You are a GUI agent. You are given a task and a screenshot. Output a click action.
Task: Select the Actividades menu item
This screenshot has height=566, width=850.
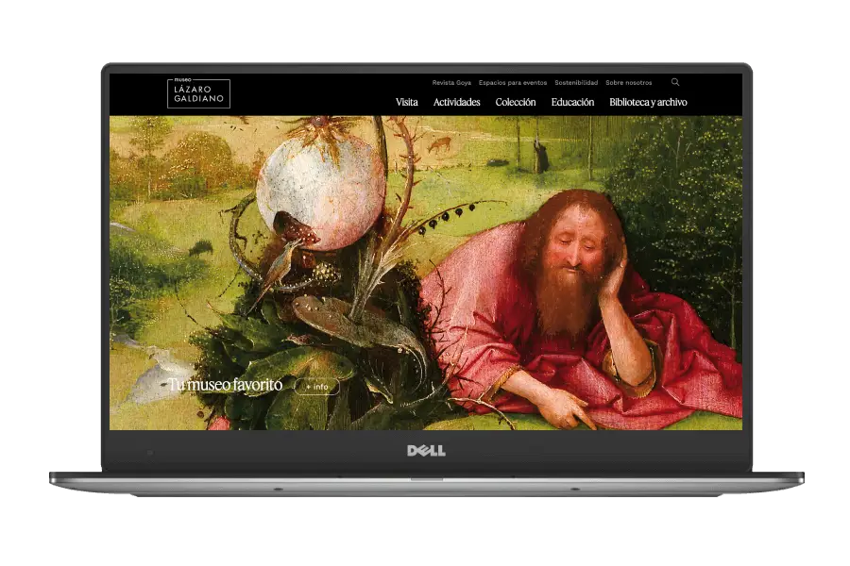[456, 103]
